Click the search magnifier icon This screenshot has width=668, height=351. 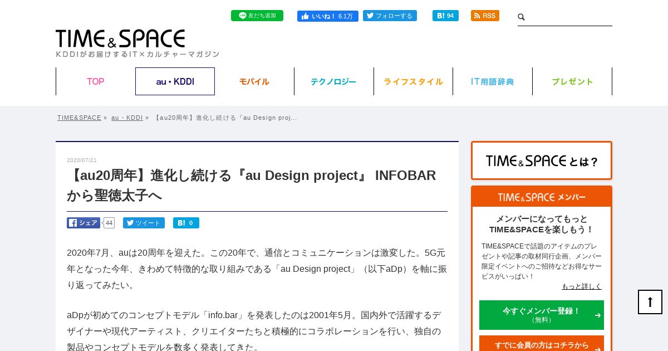click(522, 17)
